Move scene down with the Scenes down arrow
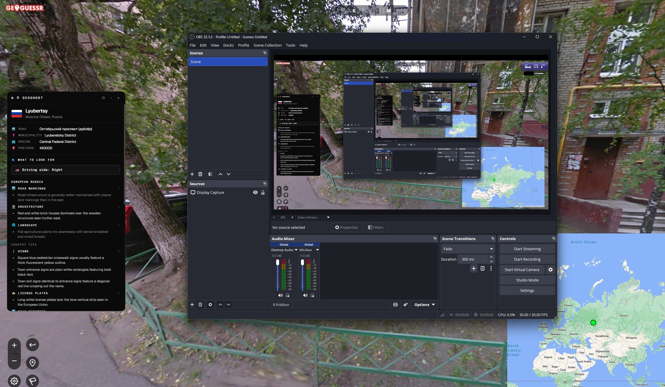The image size is (665, 387). click(x=229, y=174)
